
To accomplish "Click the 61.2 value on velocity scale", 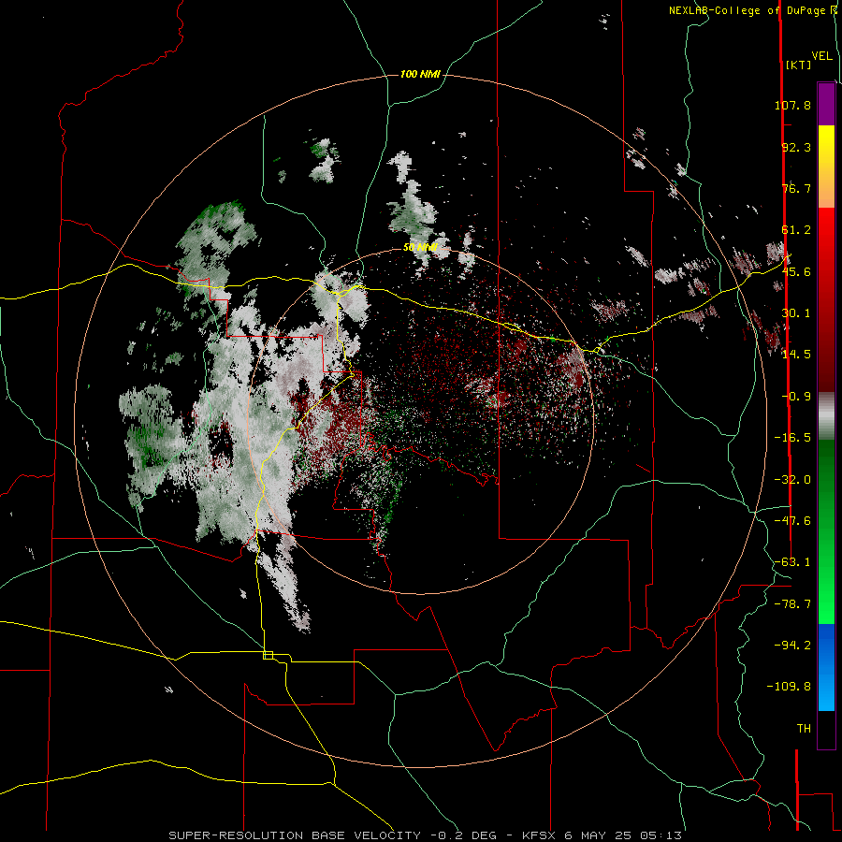I will click(796, 230).
